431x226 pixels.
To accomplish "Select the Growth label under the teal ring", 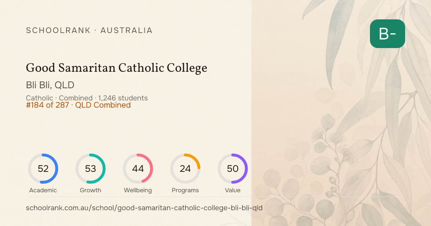I will [x=91, y=190].
